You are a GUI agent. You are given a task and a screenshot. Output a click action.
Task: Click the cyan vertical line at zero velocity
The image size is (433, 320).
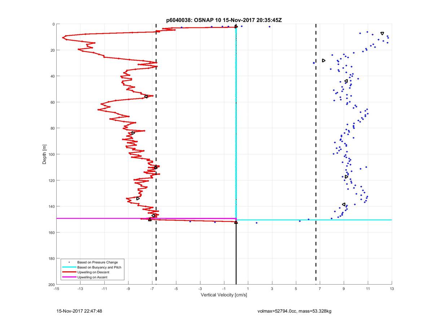(236, 123)
